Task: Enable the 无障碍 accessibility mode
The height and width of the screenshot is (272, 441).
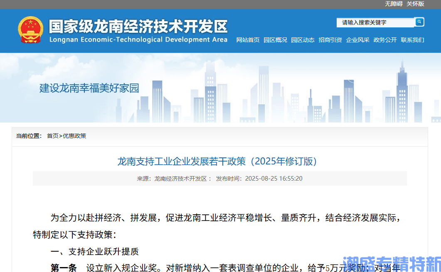Action: pos(394,4)
